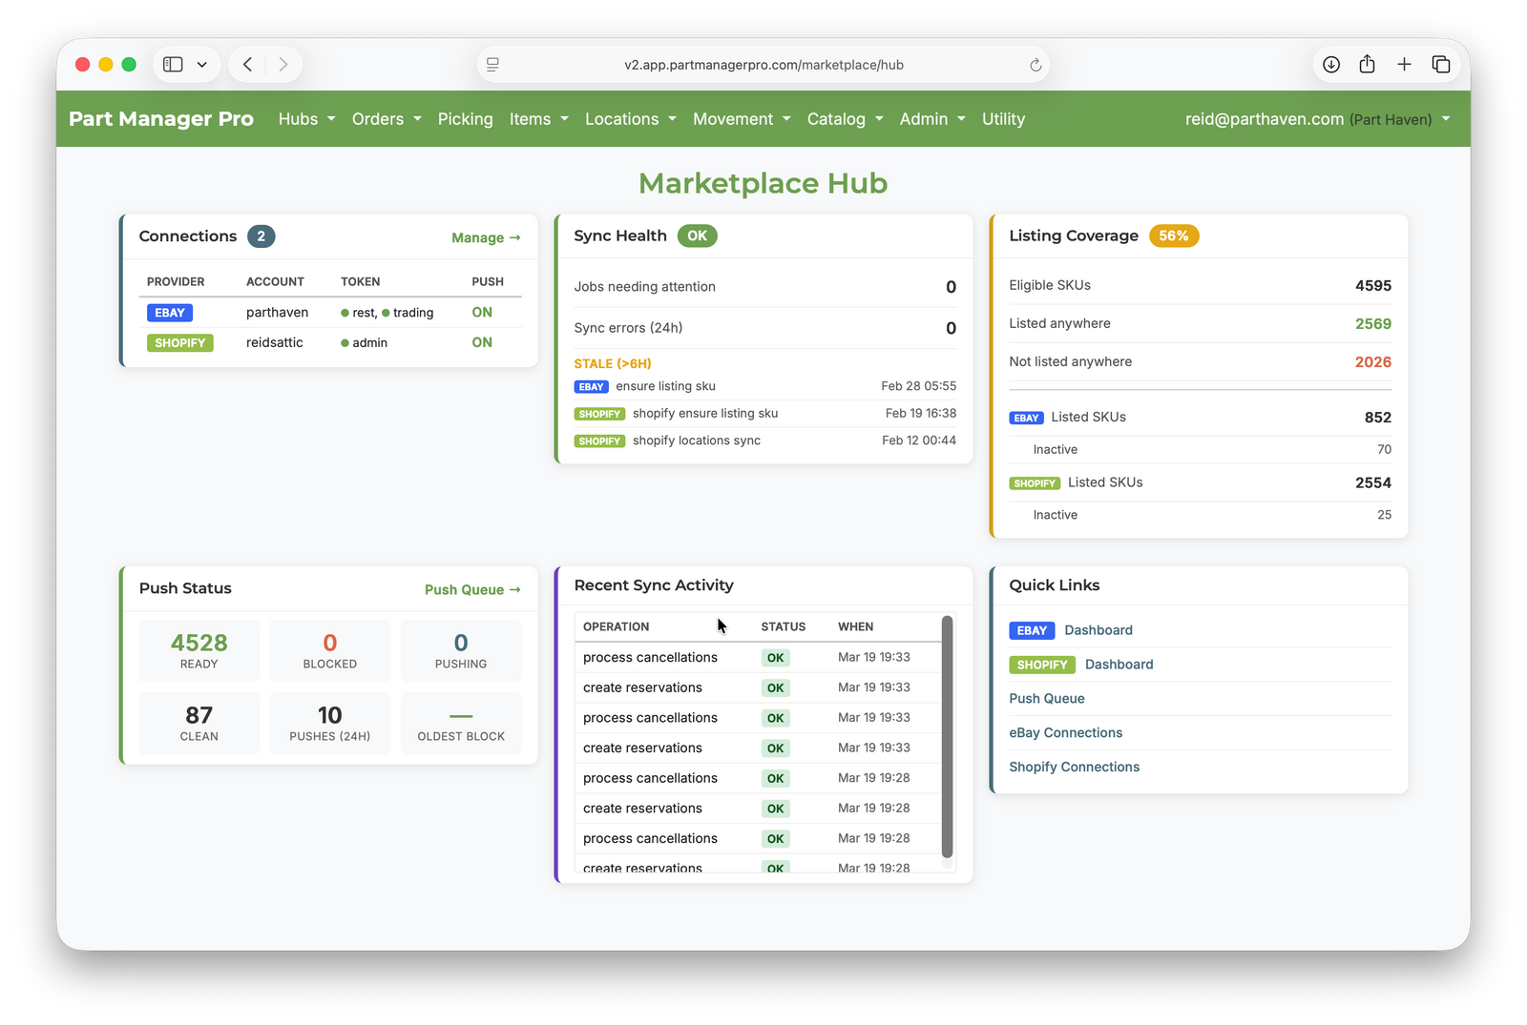1527x1025 pixels.
Task: Click the Recent Sync Activity scrollbar
Action: point(947,737)
